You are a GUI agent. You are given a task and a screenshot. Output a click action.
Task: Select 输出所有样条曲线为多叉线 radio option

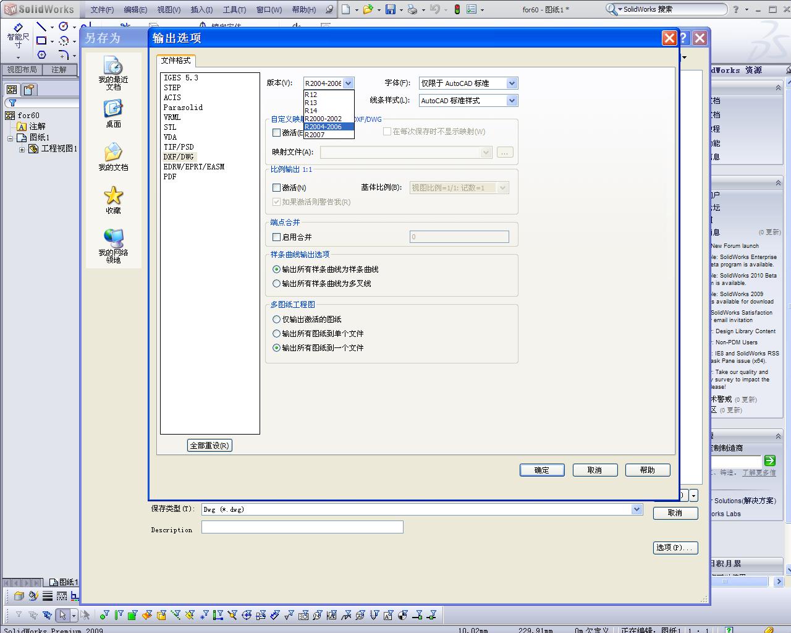click(x=276, y=284)
